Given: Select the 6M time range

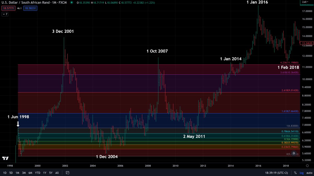Looking at the screenshot, I should [x=31, y=173].
